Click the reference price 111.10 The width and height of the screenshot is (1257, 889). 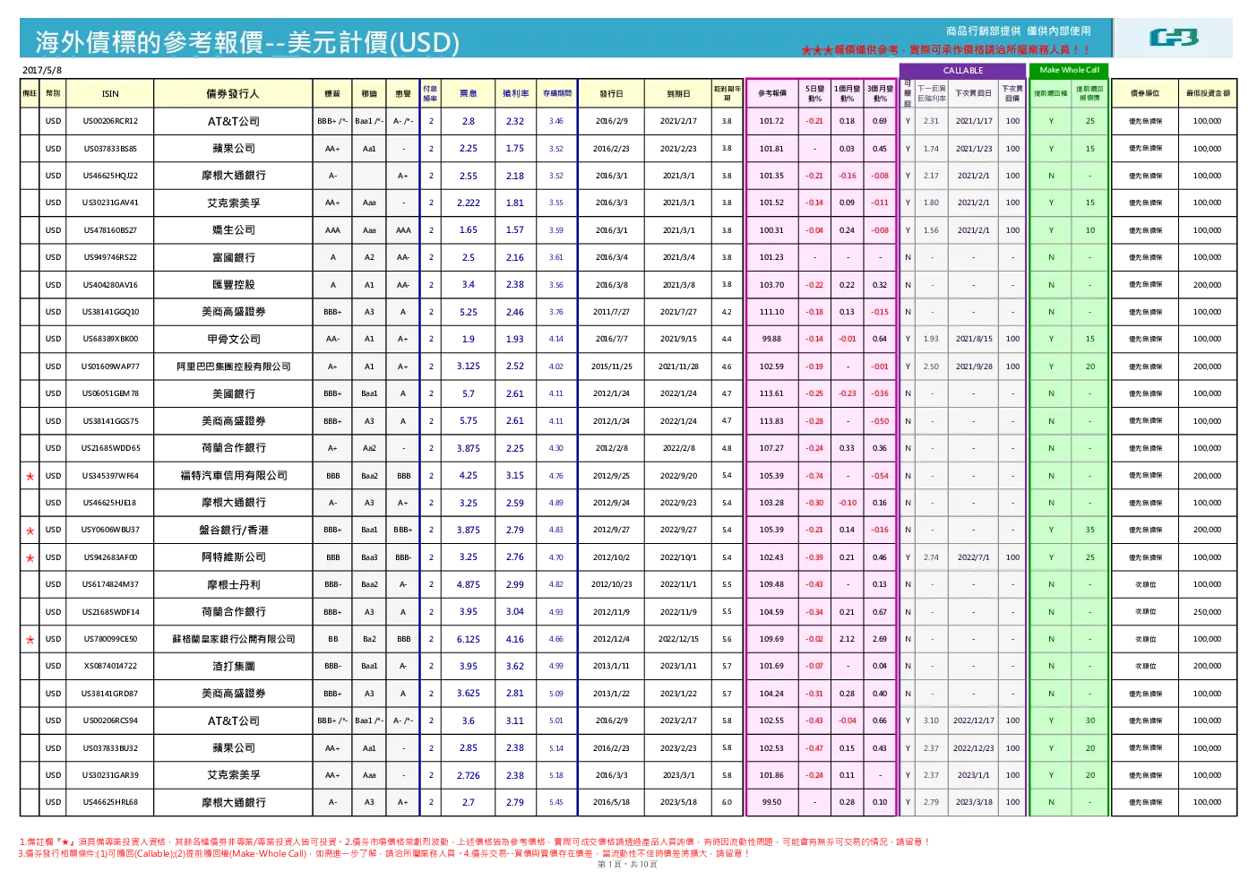tap(771, 312)
